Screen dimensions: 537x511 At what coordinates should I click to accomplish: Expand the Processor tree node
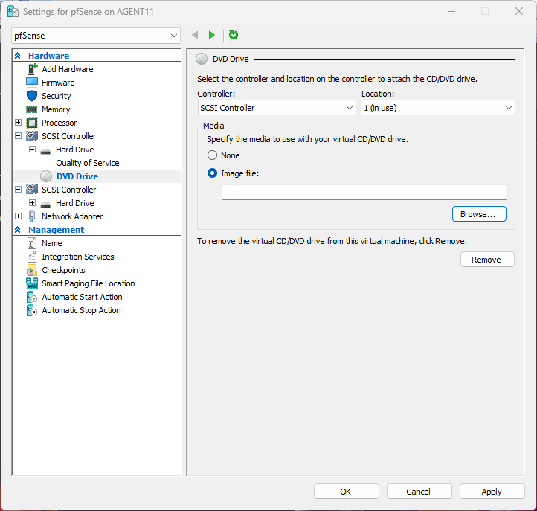click(19, 123)
